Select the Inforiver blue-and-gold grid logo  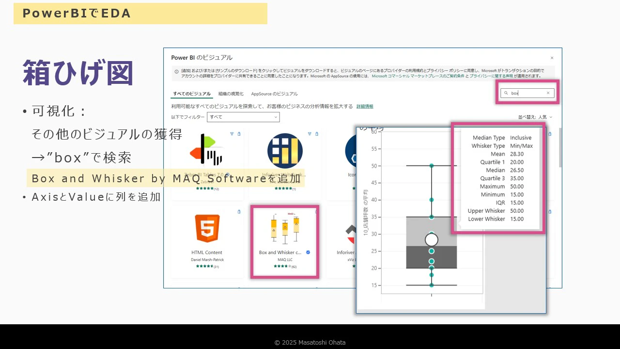[x=285, y=151]
